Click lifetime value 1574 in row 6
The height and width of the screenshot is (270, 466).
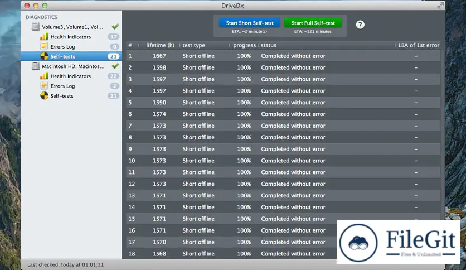(x=159, y=114)
